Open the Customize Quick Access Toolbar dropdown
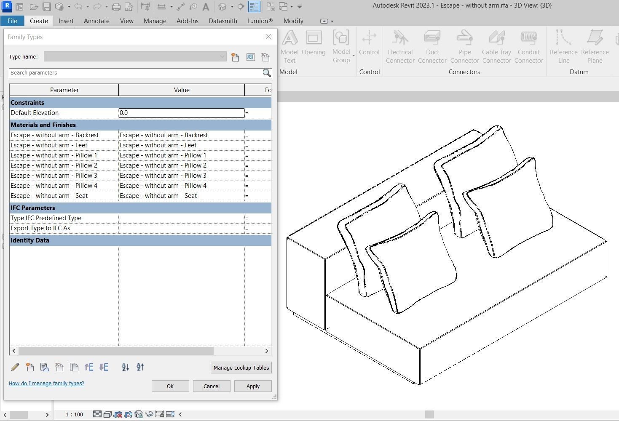 300,7
